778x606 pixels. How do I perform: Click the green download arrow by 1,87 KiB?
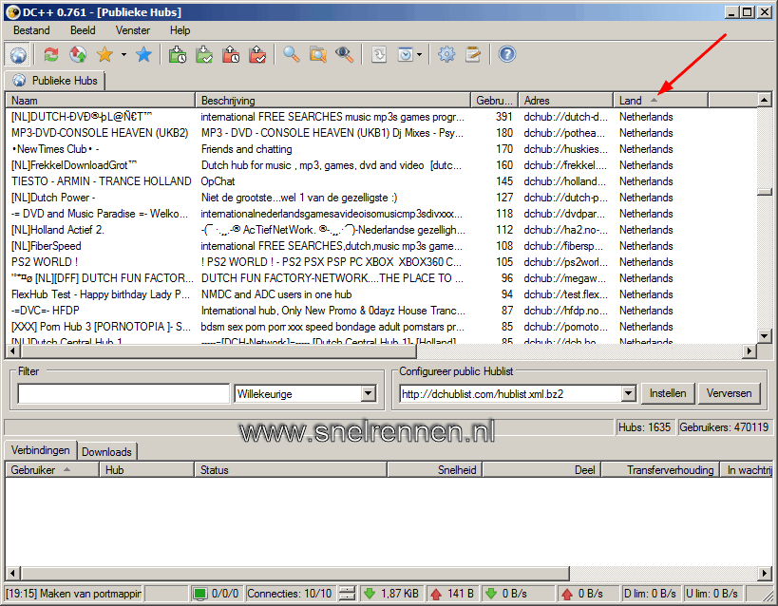click(x=370, y=593)
